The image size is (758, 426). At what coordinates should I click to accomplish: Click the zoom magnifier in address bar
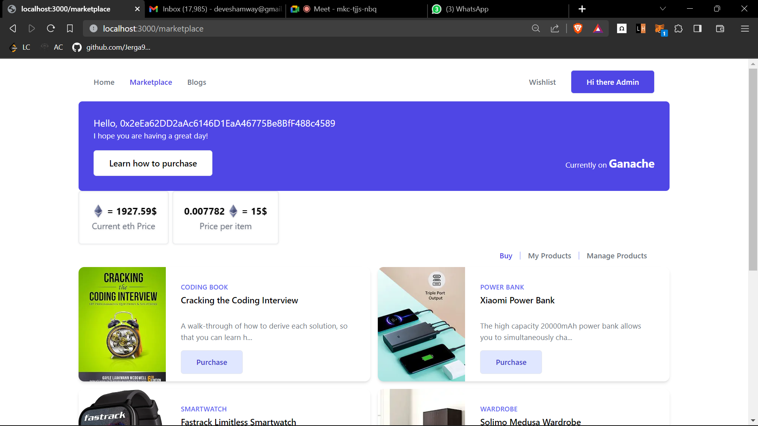536,28
